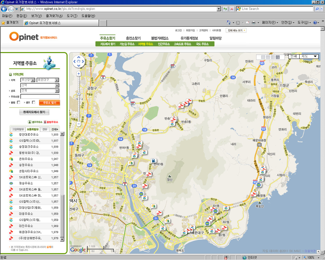Open the browser Home page icon
This screenshot has height=260, width=325.
click(229, 23)
